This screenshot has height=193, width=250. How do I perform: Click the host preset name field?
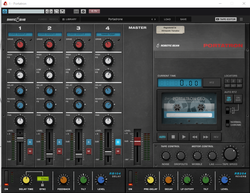pos(26,11)
